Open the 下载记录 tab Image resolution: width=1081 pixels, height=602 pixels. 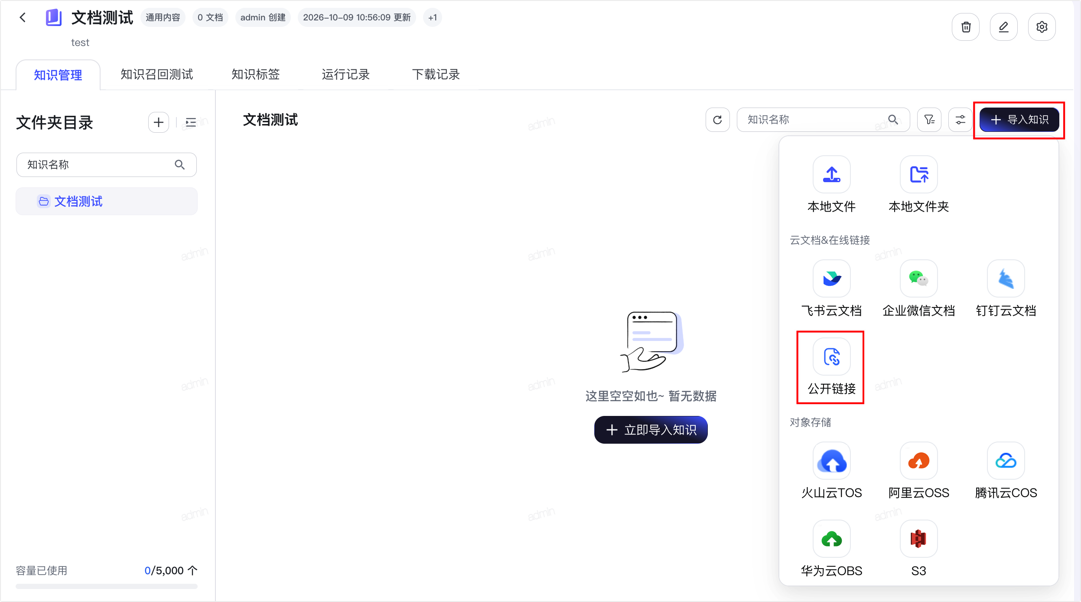436,75
